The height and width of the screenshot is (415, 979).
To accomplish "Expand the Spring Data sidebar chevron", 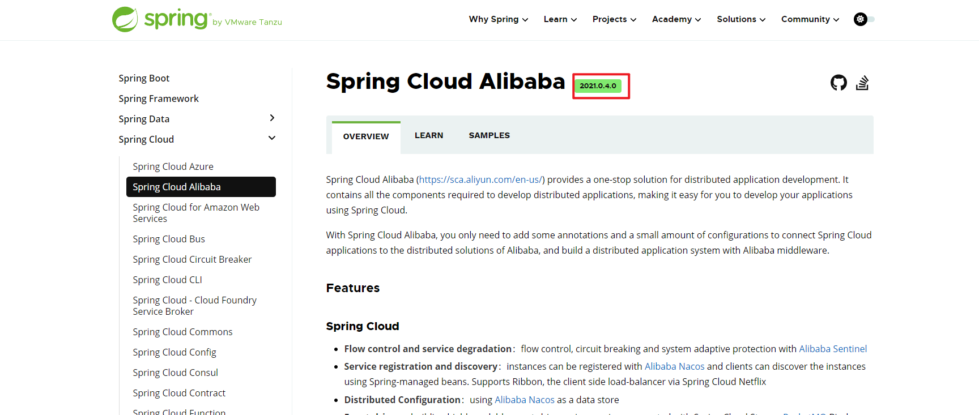I will pyautogui.click(x=272, y=118).
